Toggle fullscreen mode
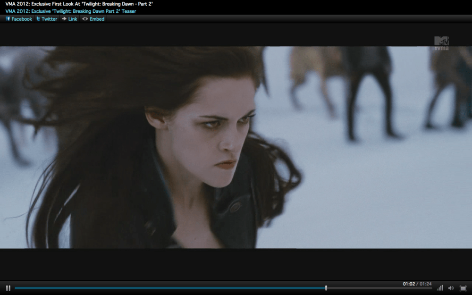This screenshot has width=472, height=295. [x=463, y=288]
